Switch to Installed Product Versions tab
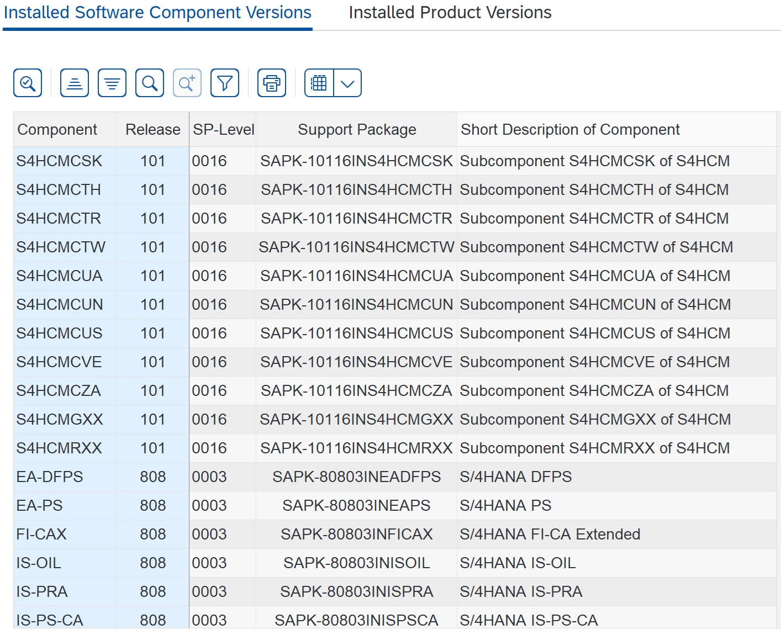 450,12
